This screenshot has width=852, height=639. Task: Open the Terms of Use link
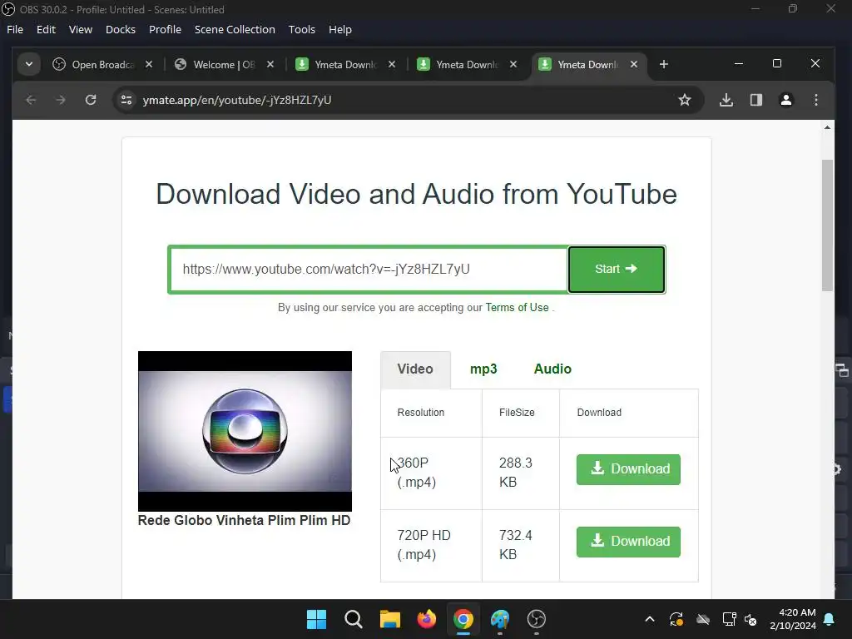point(517,308)
